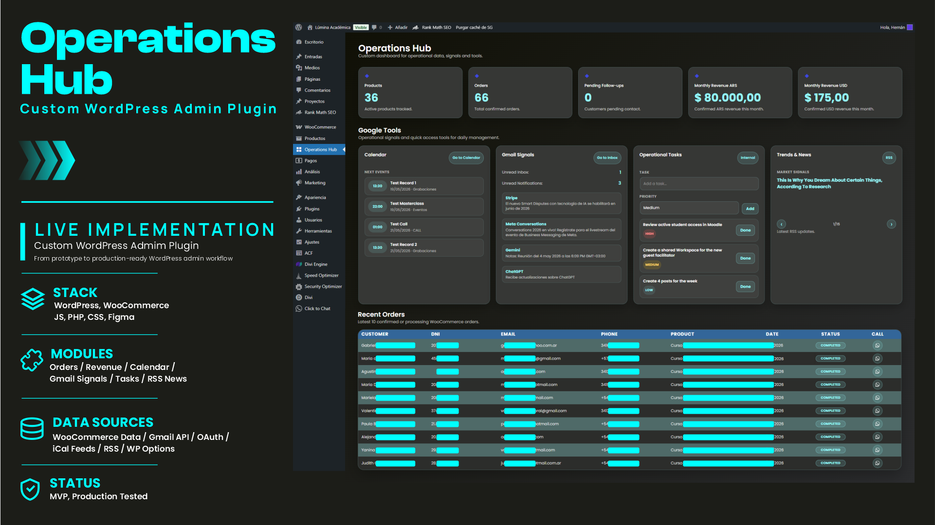Viewport: 935px width, 525px height.
Task: Click Purgar caché de SG
Action: click(x=474, y=28)
